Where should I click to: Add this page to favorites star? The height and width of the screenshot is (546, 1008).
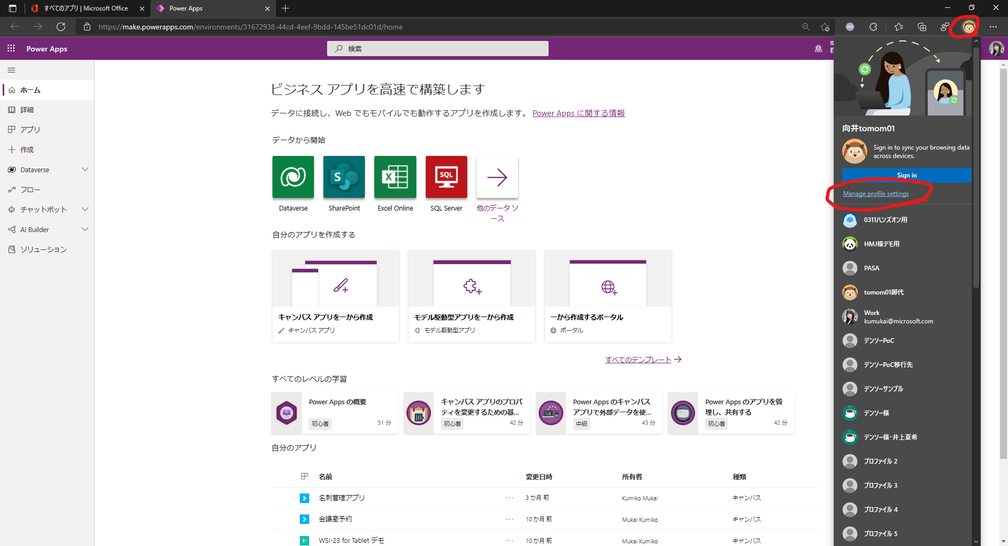click(x=825, y=27)
